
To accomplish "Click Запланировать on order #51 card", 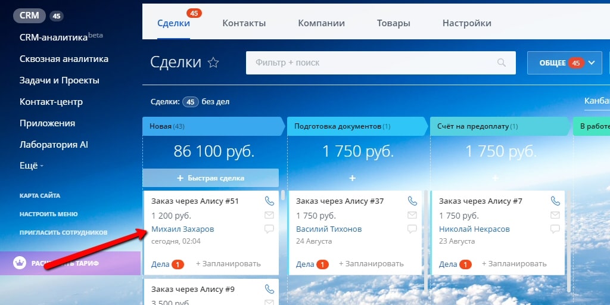I will pos(228,264).
